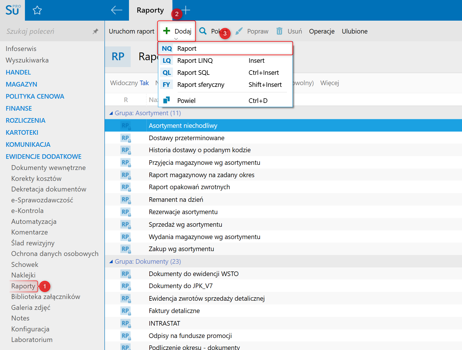
Task: Click the back arrow icon
Action: 117,10
